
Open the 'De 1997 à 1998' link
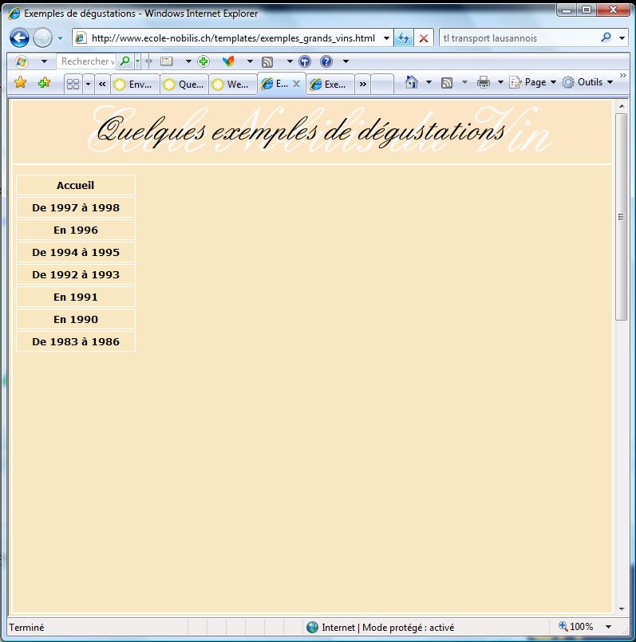[x=75, y=207]
